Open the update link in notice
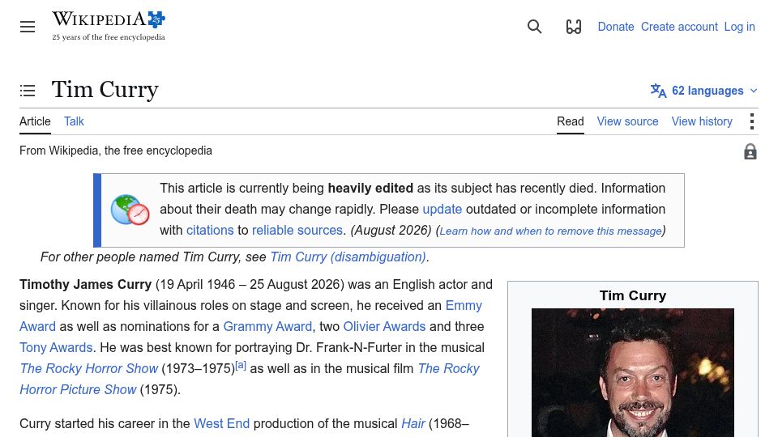 click(x=442, y=209)
